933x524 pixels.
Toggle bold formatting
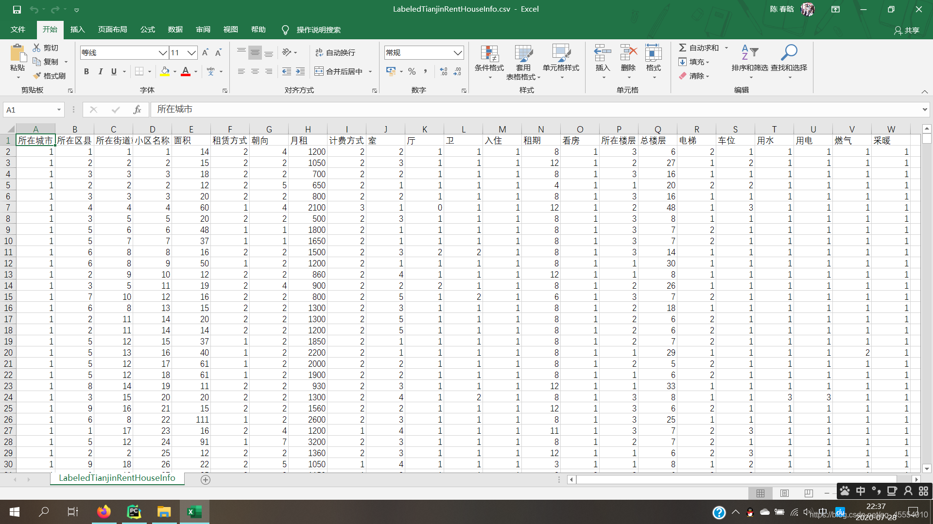coord(86,71)
